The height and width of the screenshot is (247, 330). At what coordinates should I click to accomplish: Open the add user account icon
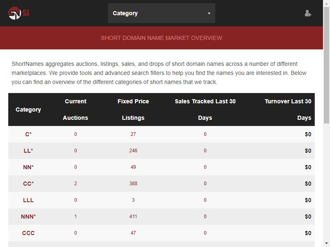click(x=308, y=13)
